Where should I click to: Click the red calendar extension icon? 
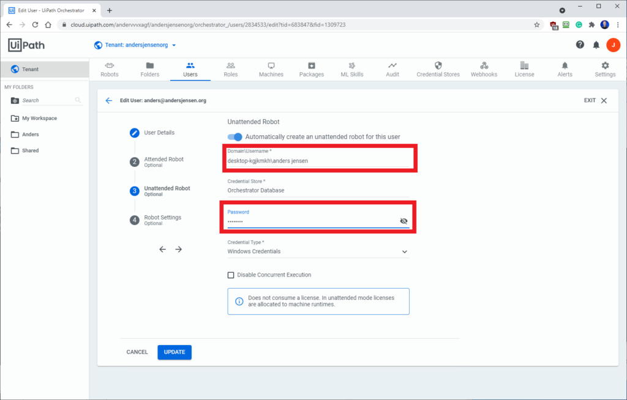point(554,25)
